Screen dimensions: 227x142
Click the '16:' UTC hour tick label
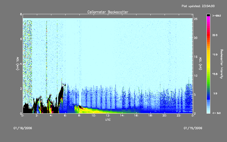coord(136,116)
